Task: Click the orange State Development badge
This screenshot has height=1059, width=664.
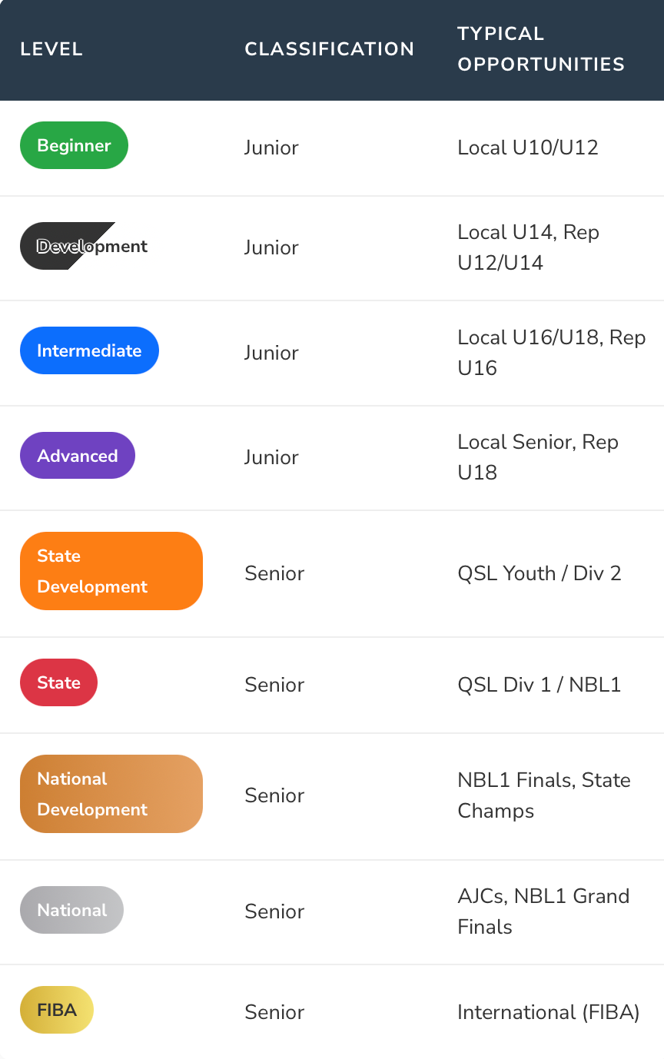Action: (111, 571)
